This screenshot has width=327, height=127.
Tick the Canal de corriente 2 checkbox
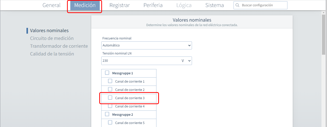(110, 89)
